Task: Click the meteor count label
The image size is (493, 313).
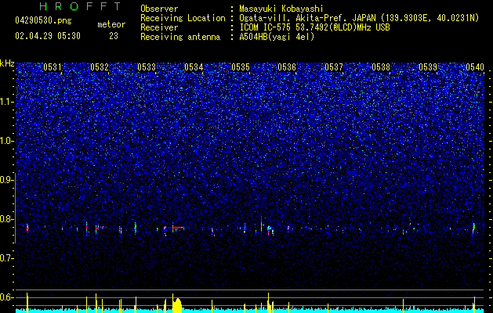Action: (111, 24)
